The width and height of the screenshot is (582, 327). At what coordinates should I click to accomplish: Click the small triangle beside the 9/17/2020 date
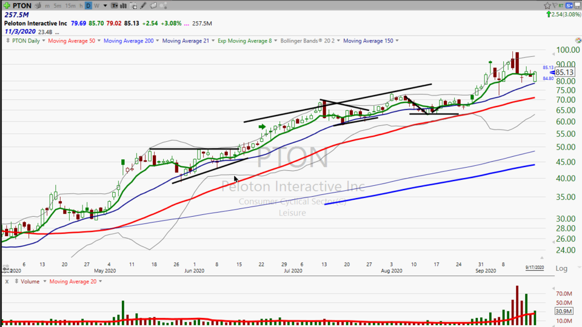(x=542, y=258)
